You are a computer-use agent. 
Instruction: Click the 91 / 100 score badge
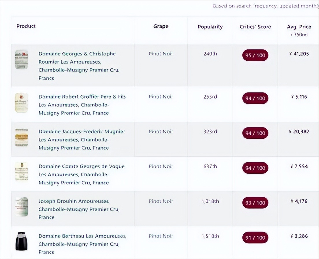pos(255,238)
